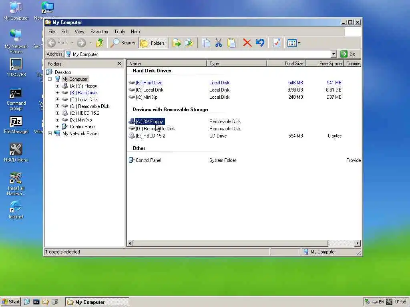
Task: Select (C:) Local Disk in file list
Action: [149, 90]
